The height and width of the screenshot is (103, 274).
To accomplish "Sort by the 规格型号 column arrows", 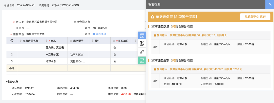I will pos(70,41).
